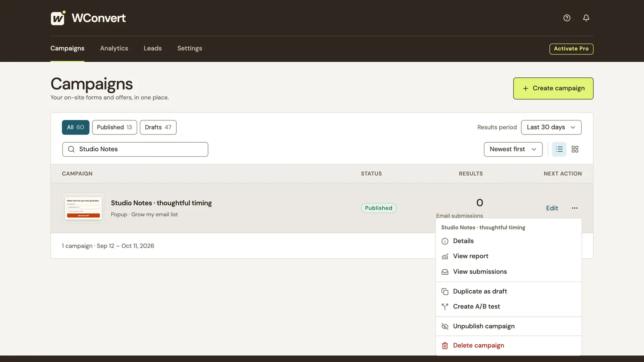Switch to list view icon
Viewport: 644px width, 362px height.
(559, 149)
